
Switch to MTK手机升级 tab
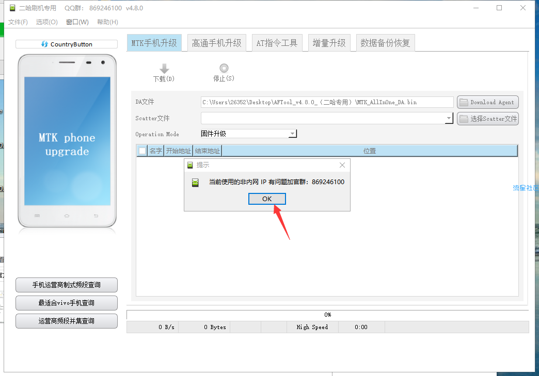154,43
